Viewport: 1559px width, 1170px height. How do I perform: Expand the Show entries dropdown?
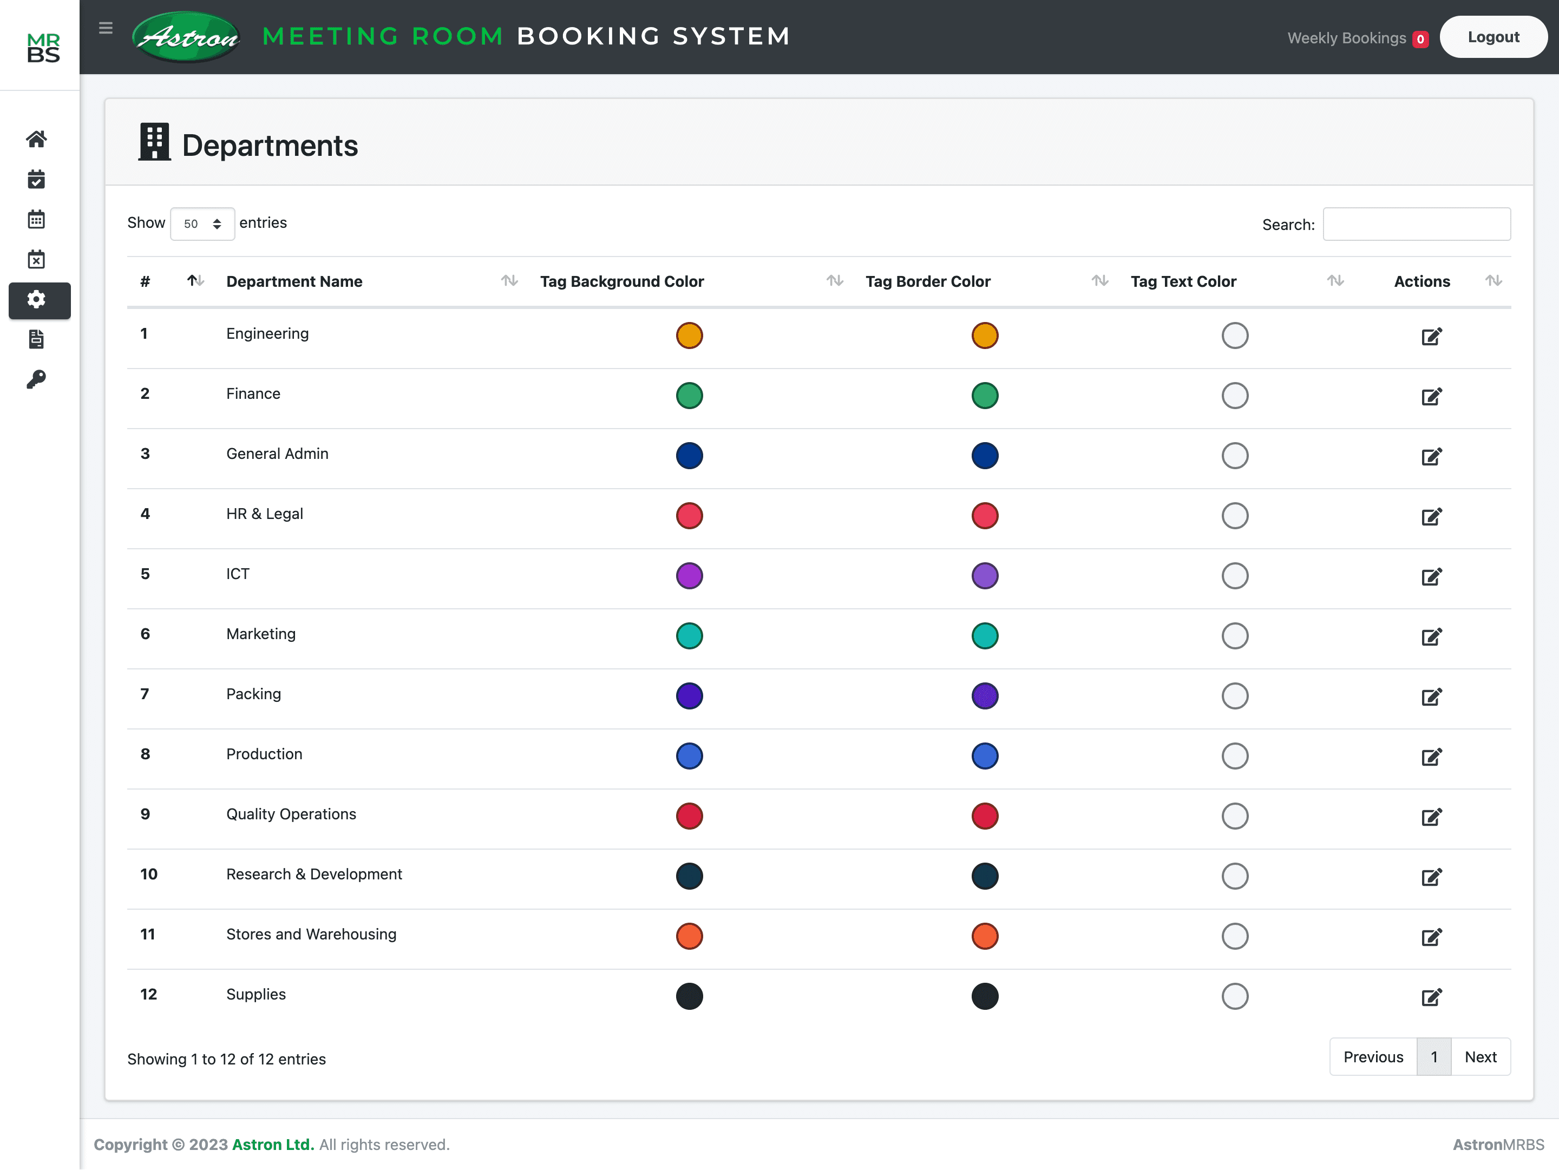(x=202, y=224)
